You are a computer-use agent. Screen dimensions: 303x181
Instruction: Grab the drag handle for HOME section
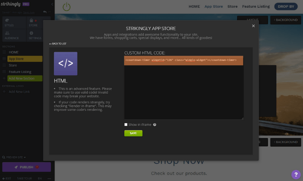(4, 52)
